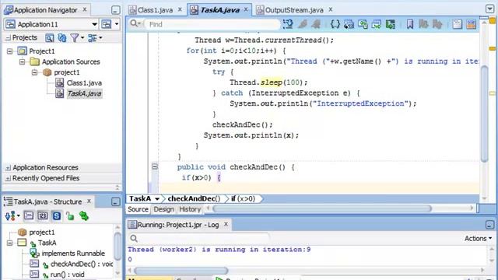Click into the Find input field
This screenshot has height=280, width=498.
(x=212, y=24)
